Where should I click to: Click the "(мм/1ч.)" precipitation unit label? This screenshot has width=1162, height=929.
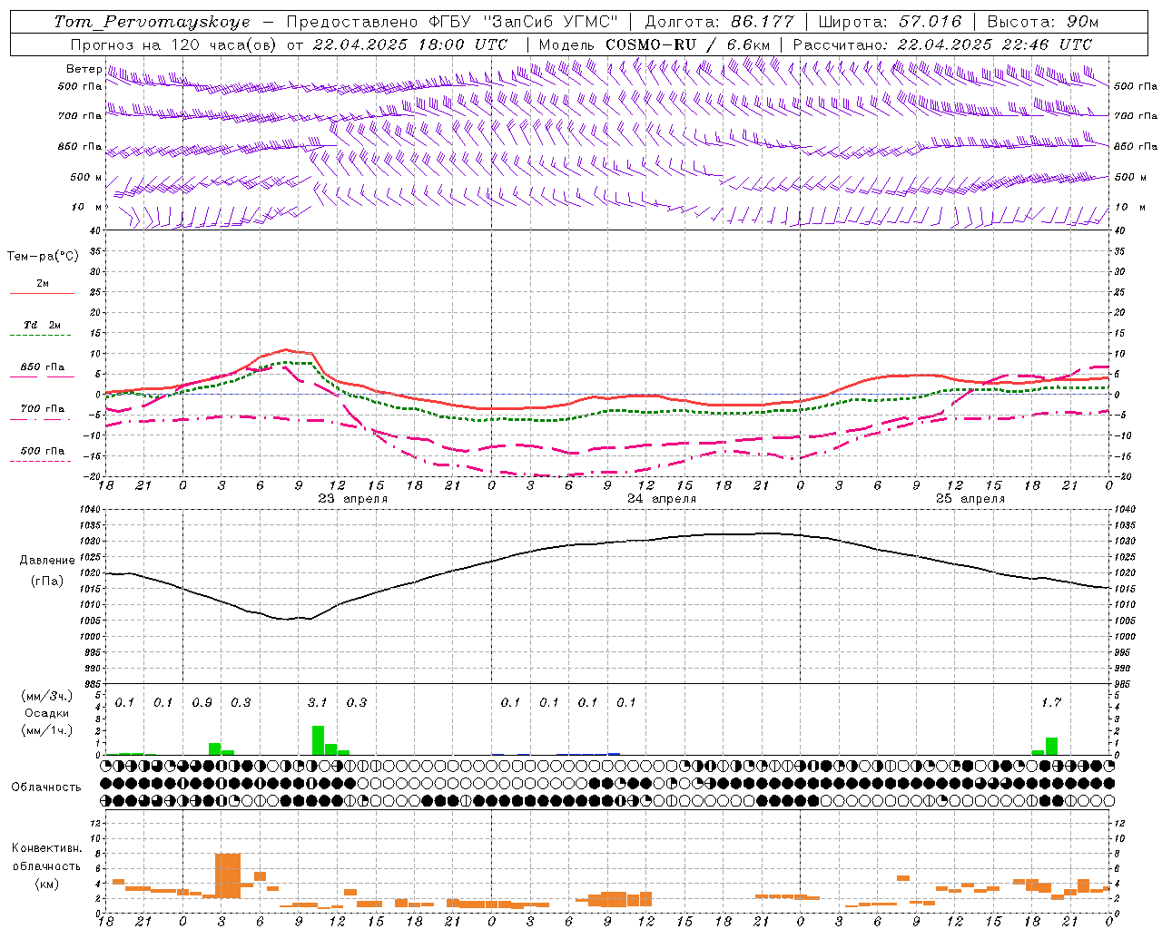point(46,730)
